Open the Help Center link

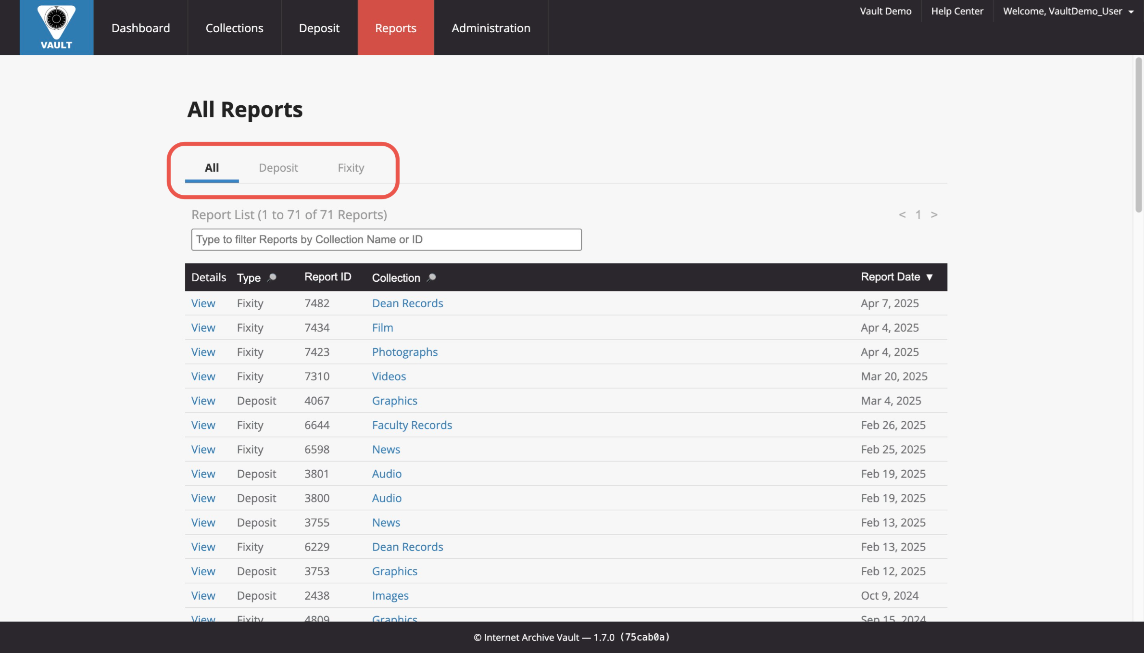tap(956, 11)
